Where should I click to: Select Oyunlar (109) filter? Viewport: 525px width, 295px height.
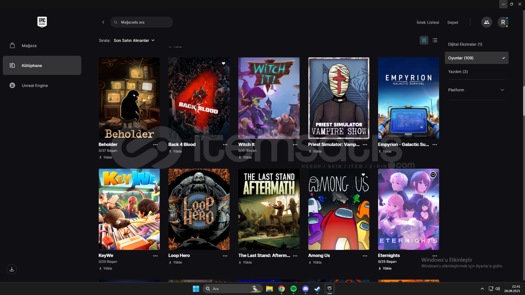point(476,58)
